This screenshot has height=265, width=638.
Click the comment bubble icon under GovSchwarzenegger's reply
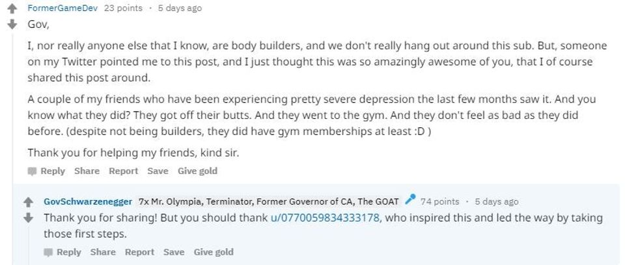49,252
